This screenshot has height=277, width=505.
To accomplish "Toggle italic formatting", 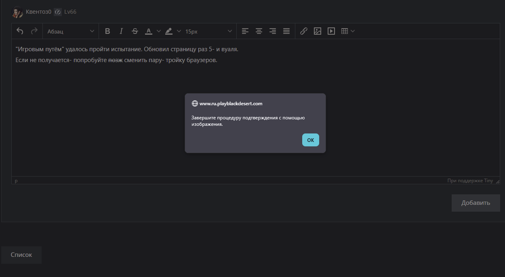I will coord(121,31).
